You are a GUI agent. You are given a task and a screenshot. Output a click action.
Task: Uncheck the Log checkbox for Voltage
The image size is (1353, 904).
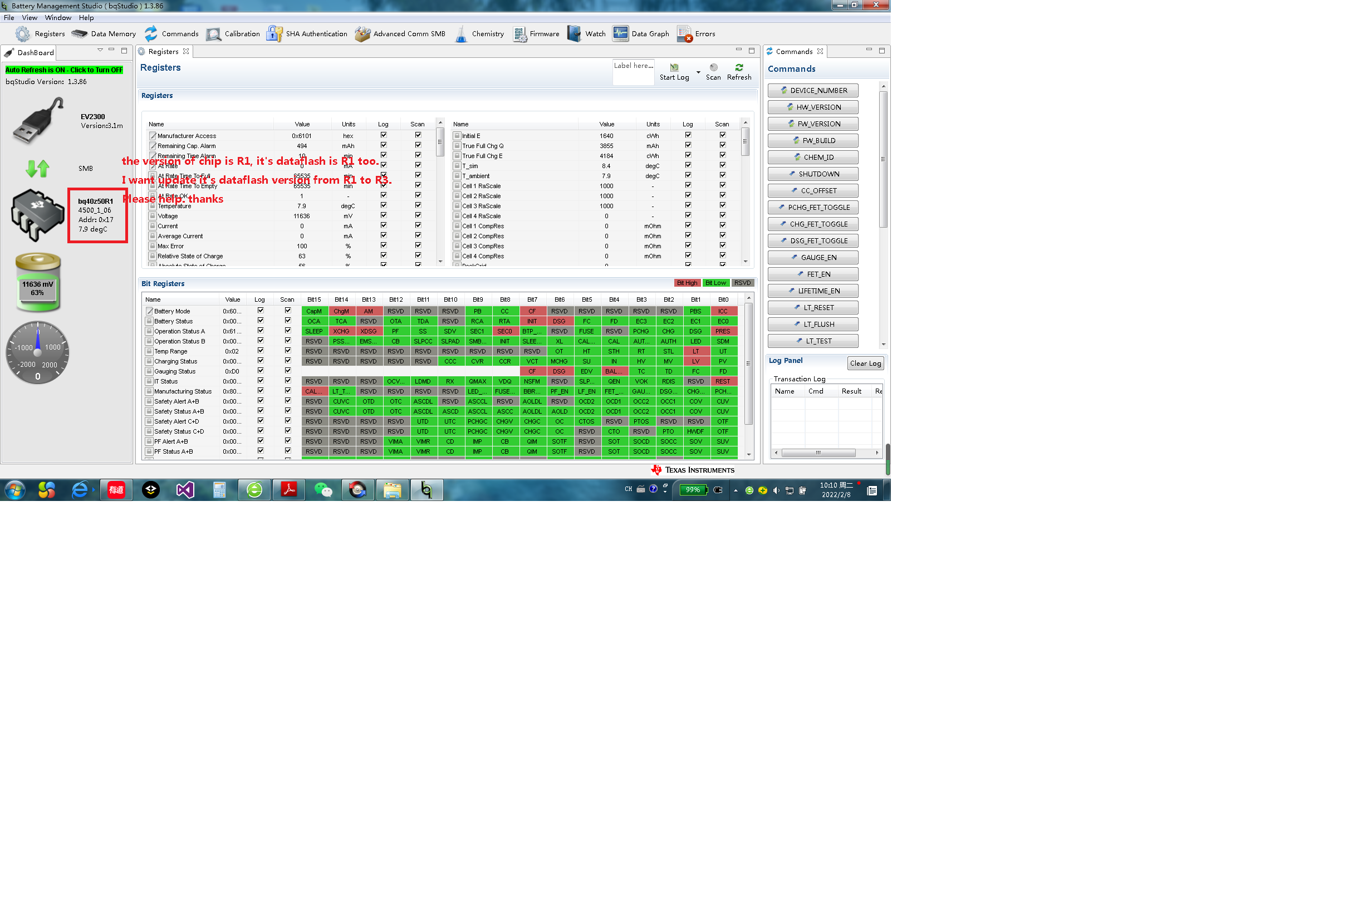tap(384, 215)
